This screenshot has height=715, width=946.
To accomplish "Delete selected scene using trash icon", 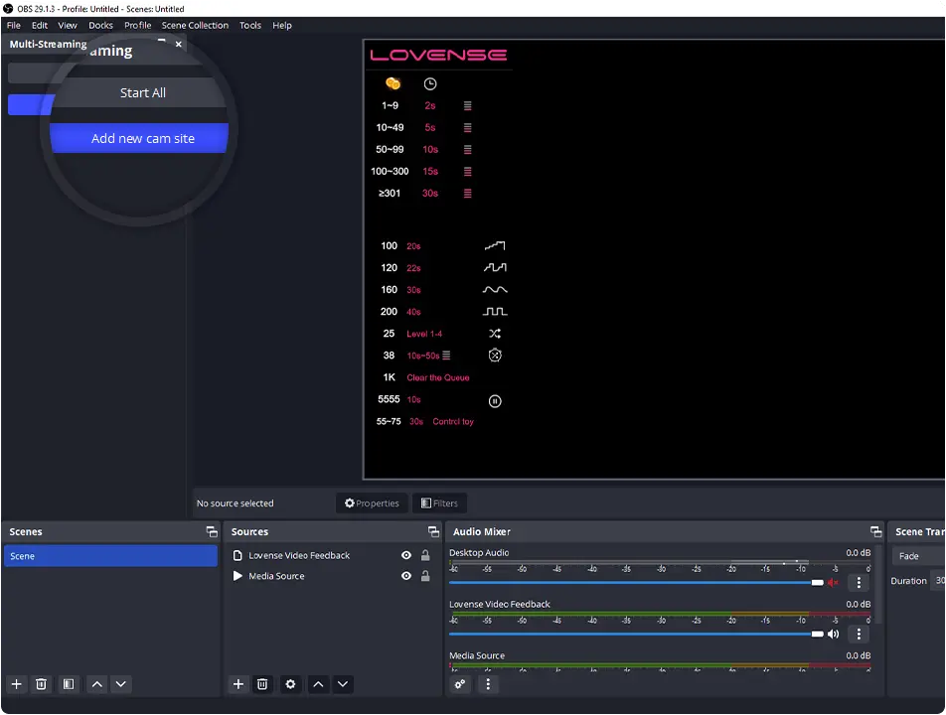I will tap(41, 684).
